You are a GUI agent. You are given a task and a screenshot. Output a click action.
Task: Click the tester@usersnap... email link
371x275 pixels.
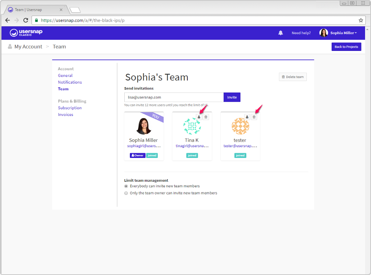click(x=240, y=146)
